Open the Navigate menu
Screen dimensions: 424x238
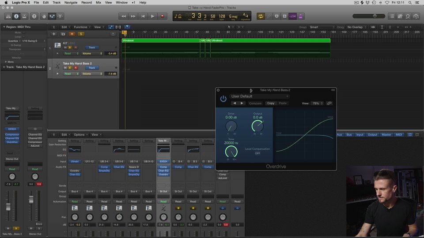coord(71,3)
